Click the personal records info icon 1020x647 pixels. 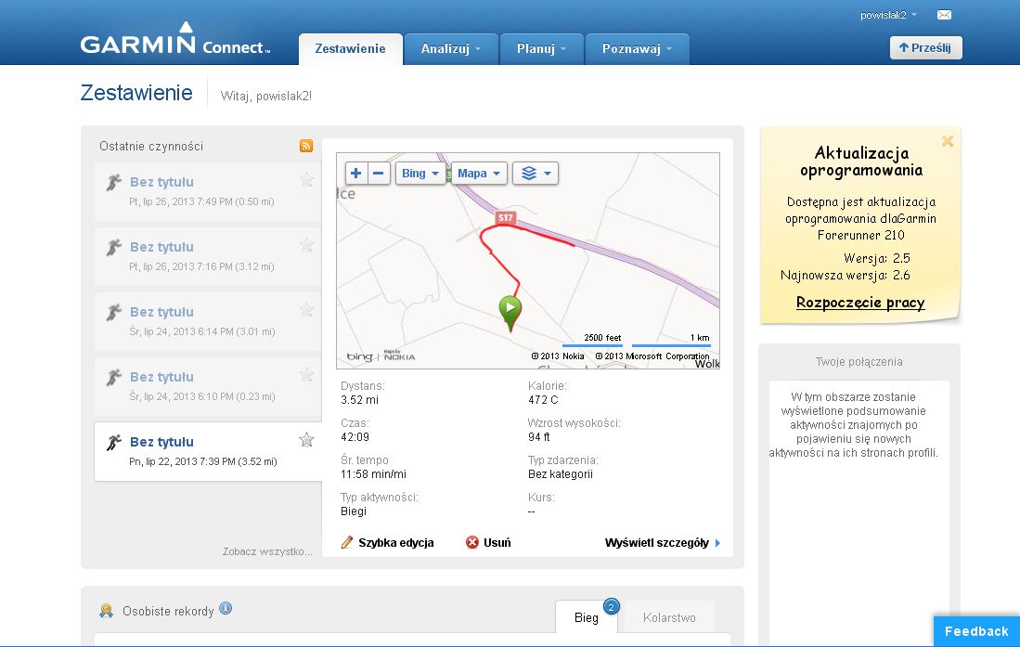pyautogui.click(x=226, y=609)
